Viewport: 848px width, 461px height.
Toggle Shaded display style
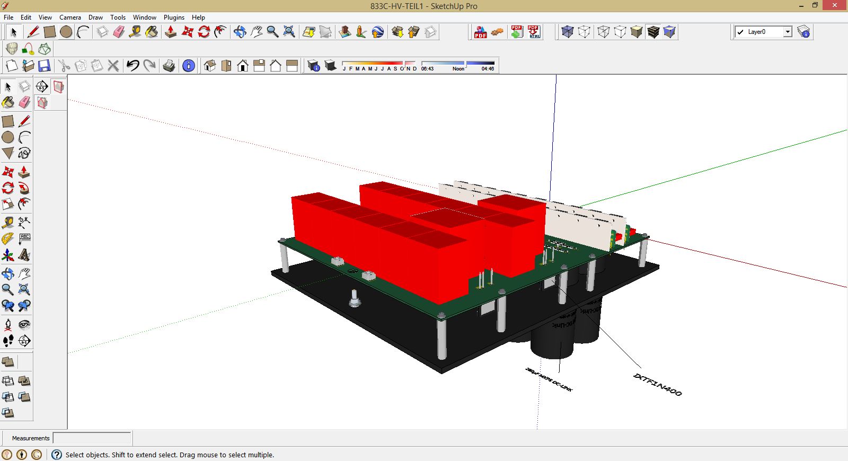coord(637,32)
